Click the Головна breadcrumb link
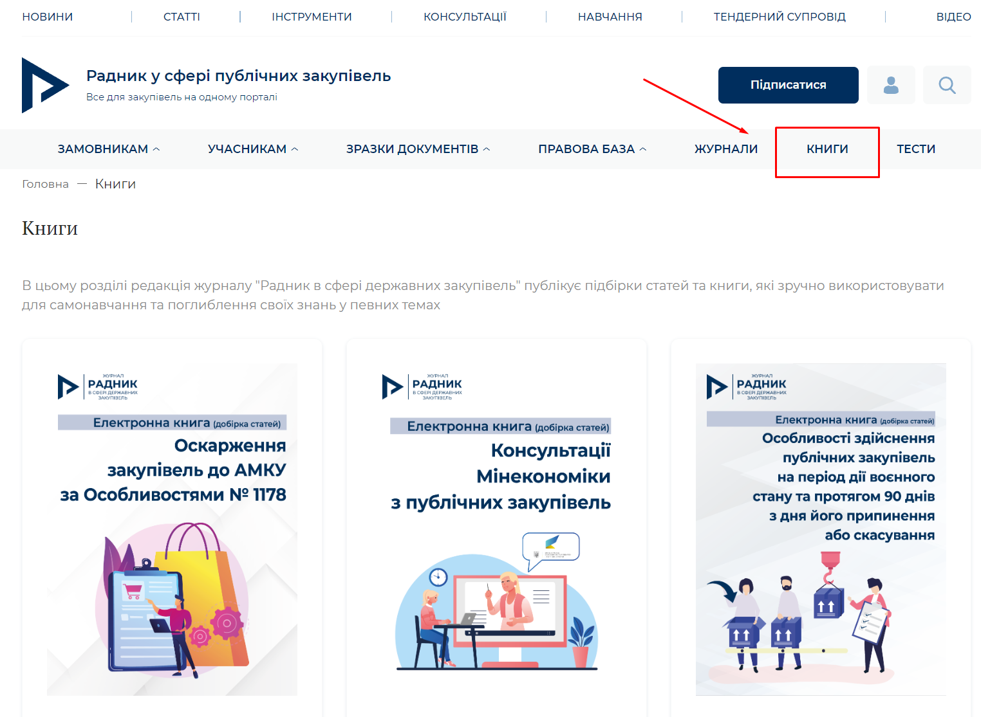This screenshot has height=717, width=981. pos(45,184)
